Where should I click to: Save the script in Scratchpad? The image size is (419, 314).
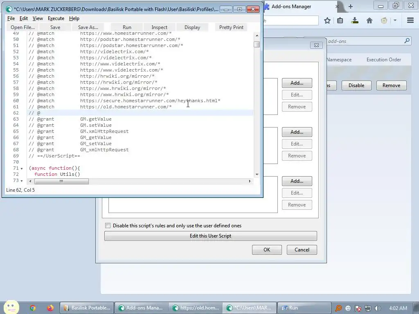point(55,27)
